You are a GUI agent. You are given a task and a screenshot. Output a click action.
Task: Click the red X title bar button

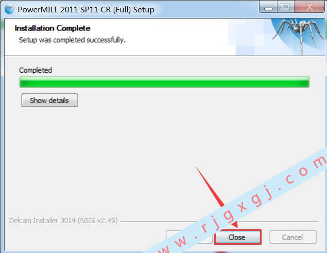[x=309, y=7]
